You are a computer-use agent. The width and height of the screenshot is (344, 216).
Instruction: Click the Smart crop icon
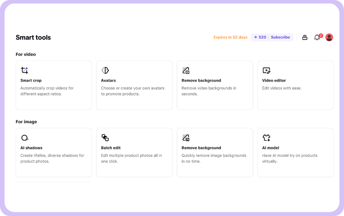click(x=25, y=70)
